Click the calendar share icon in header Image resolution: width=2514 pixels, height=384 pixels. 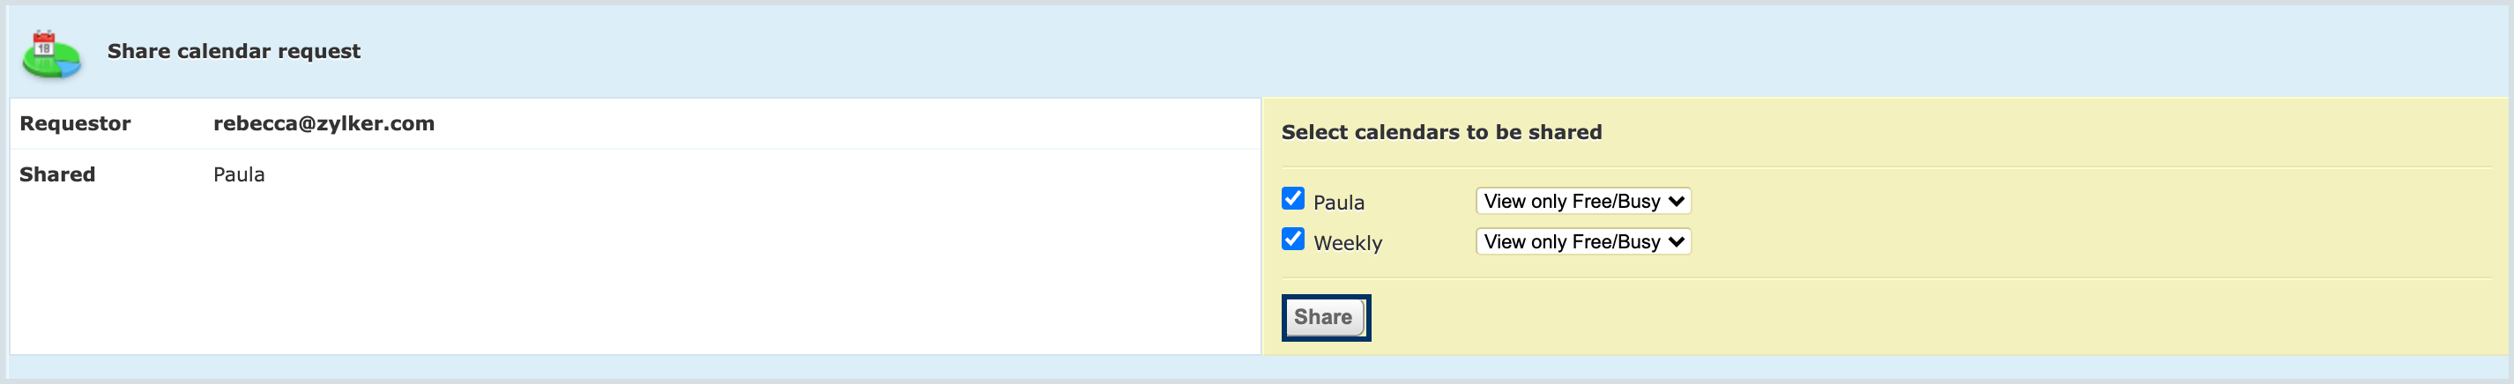point(51,54)
